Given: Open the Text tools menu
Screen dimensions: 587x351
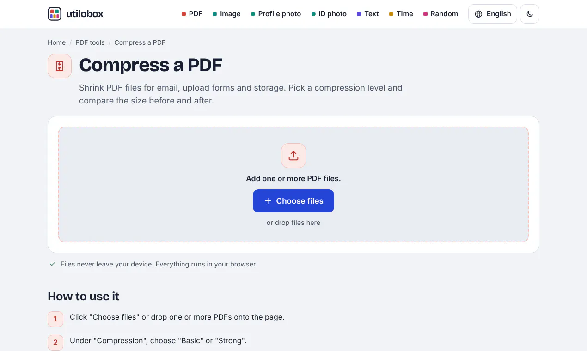Looking at the screenshot, I should [368, 14].
